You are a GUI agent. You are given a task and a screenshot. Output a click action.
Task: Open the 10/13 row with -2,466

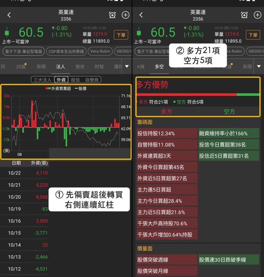pos(25,257)
